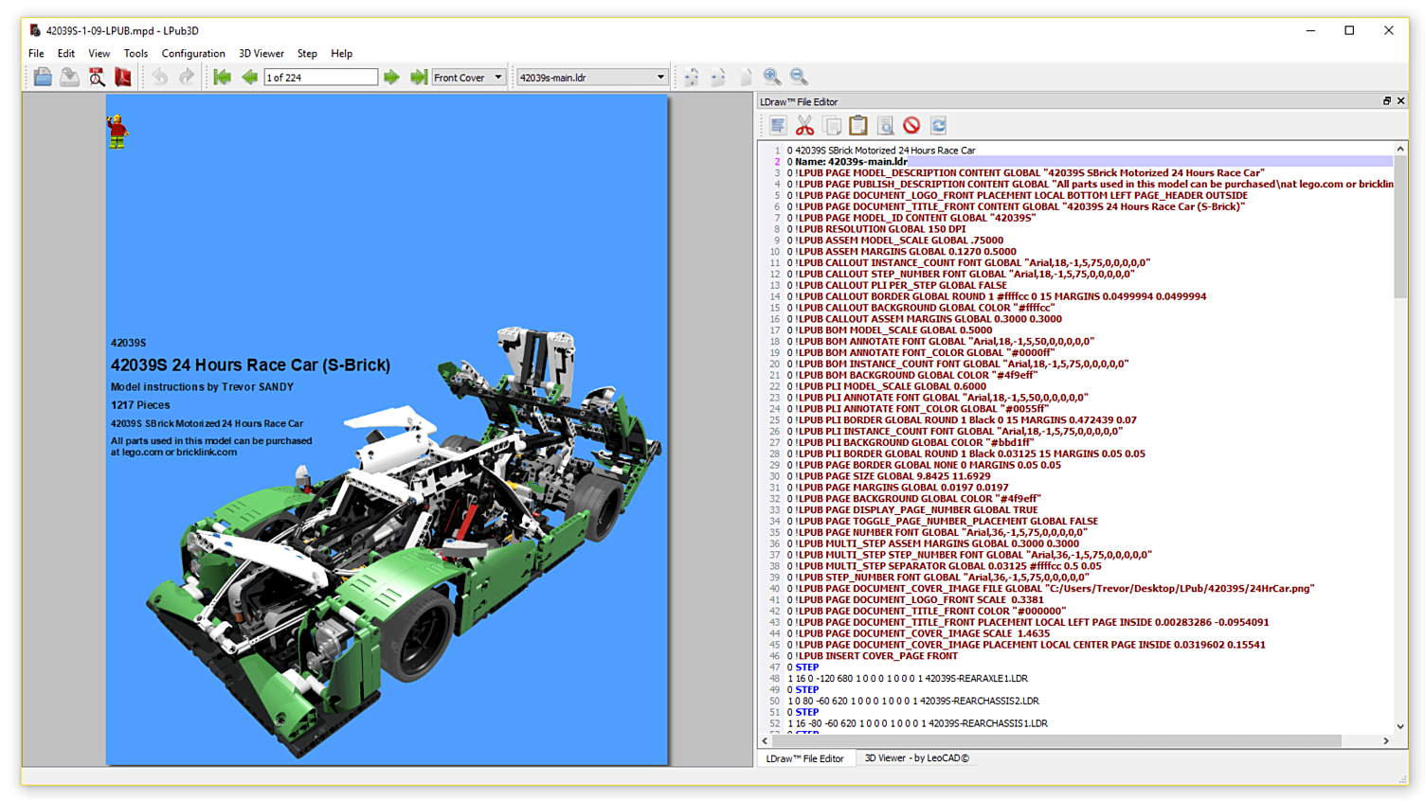Redo the last undone change

tap(186, 77)
